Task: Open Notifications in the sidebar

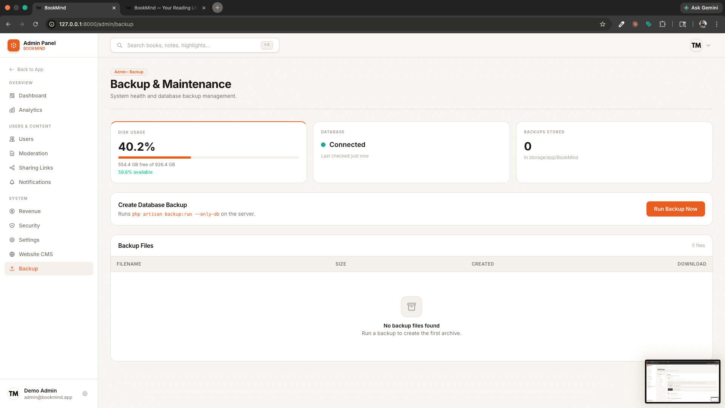Action: point(49,182)
